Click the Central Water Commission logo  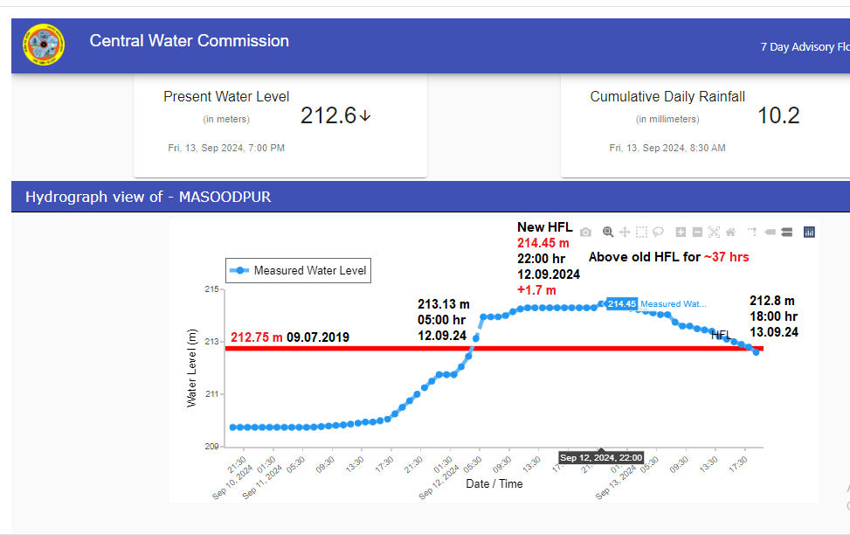point(44,45)
